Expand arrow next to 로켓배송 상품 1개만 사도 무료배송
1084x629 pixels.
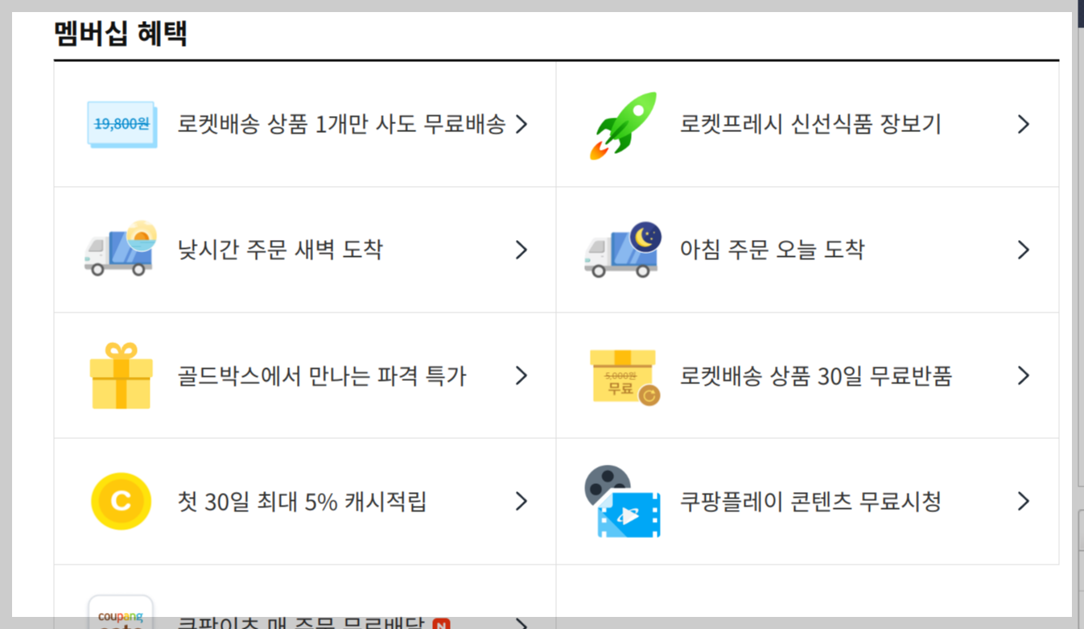pos(521,124)
